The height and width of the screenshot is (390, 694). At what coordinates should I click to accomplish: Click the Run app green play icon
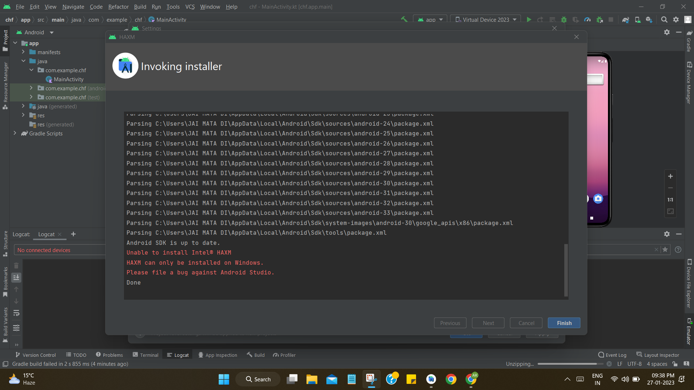(529, 19)
